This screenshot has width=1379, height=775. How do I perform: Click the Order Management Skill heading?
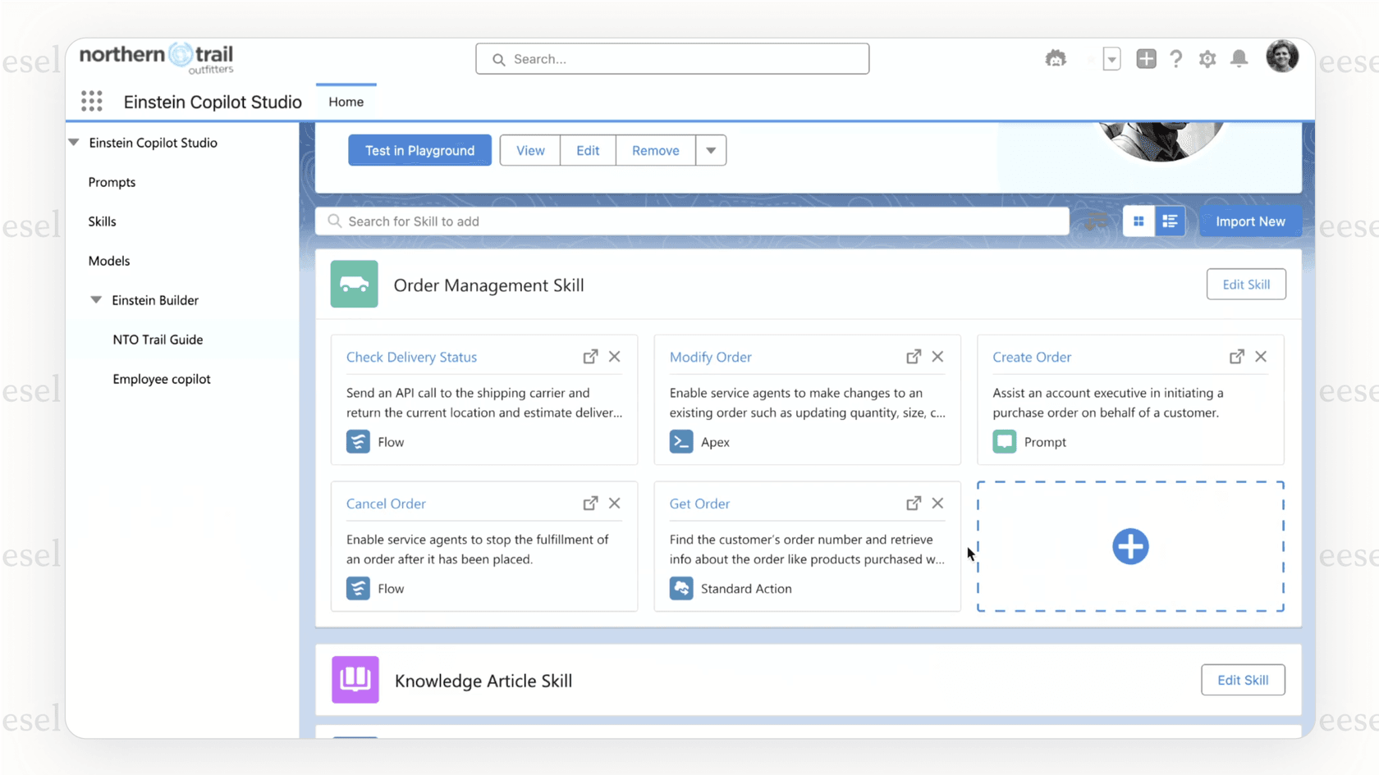point(488,285)
